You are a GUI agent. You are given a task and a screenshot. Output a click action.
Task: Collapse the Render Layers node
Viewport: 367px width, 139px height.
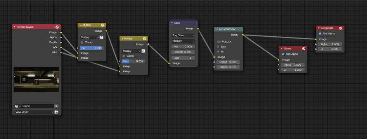(14, 27)
